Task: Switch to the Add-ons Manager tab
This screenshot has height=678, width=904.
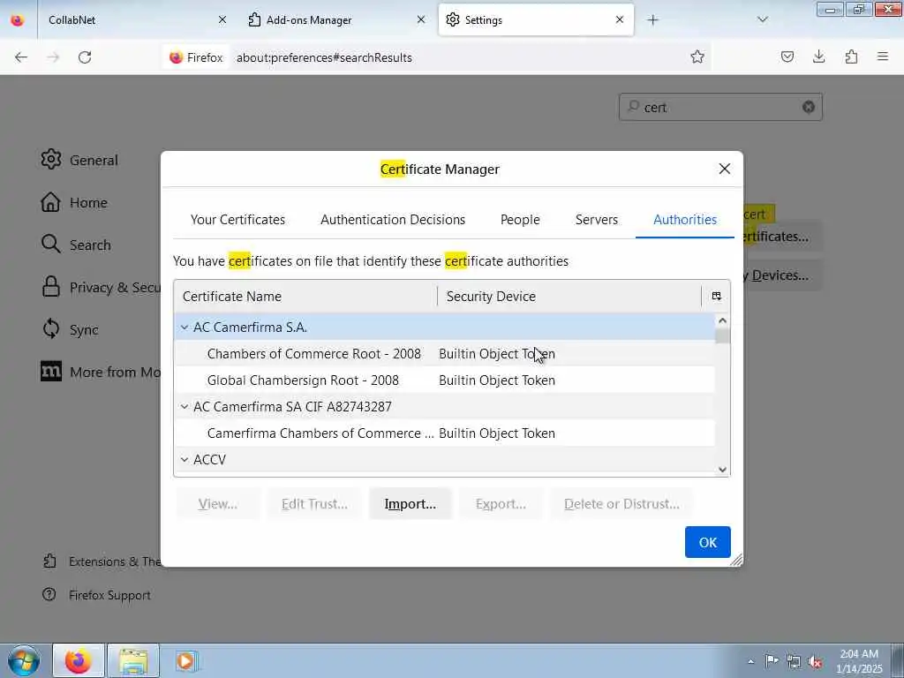Action: pyautogui.click(x=336, y=19)
